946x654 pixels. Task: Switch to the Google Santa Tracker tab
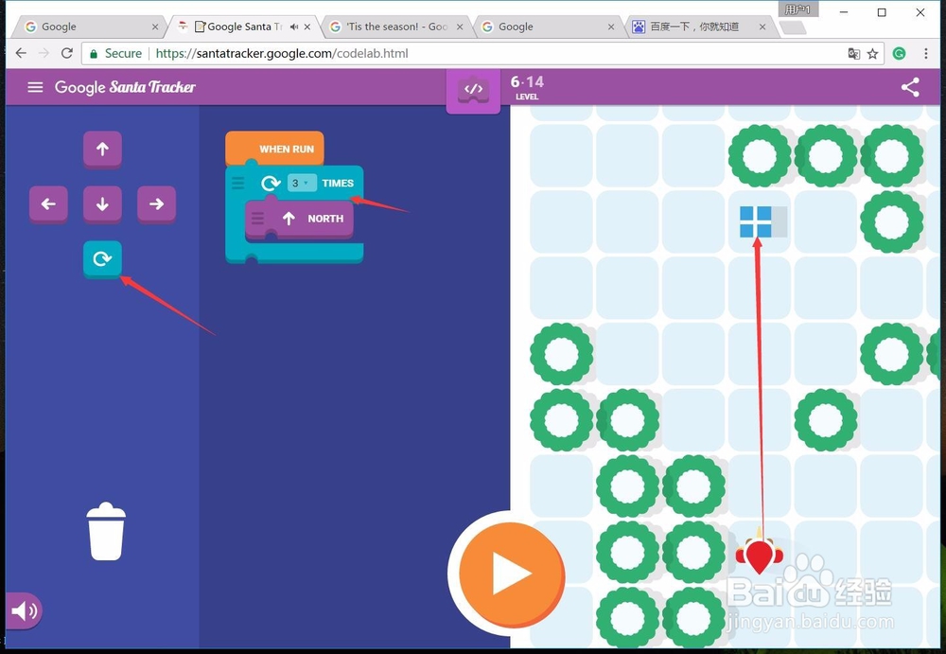tap(244, 27)
